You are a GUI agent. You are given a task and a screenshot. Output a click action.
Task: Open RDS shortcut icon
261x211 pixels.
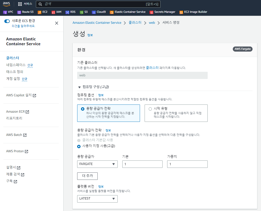coord(67,12)
